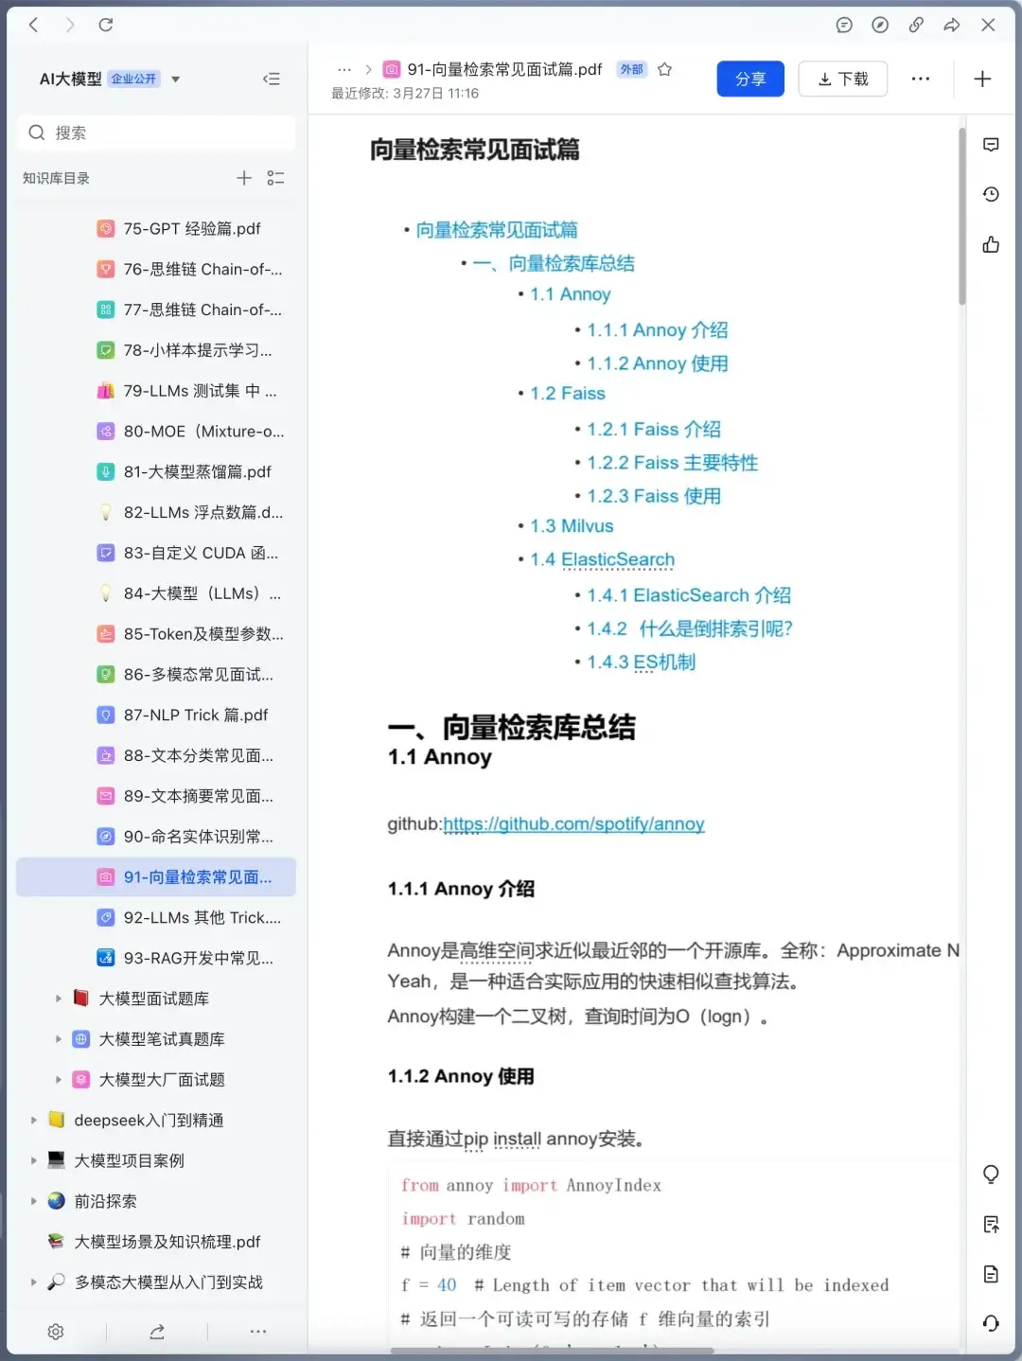Open the 企业公开 dropdown

tap(175, 80)
